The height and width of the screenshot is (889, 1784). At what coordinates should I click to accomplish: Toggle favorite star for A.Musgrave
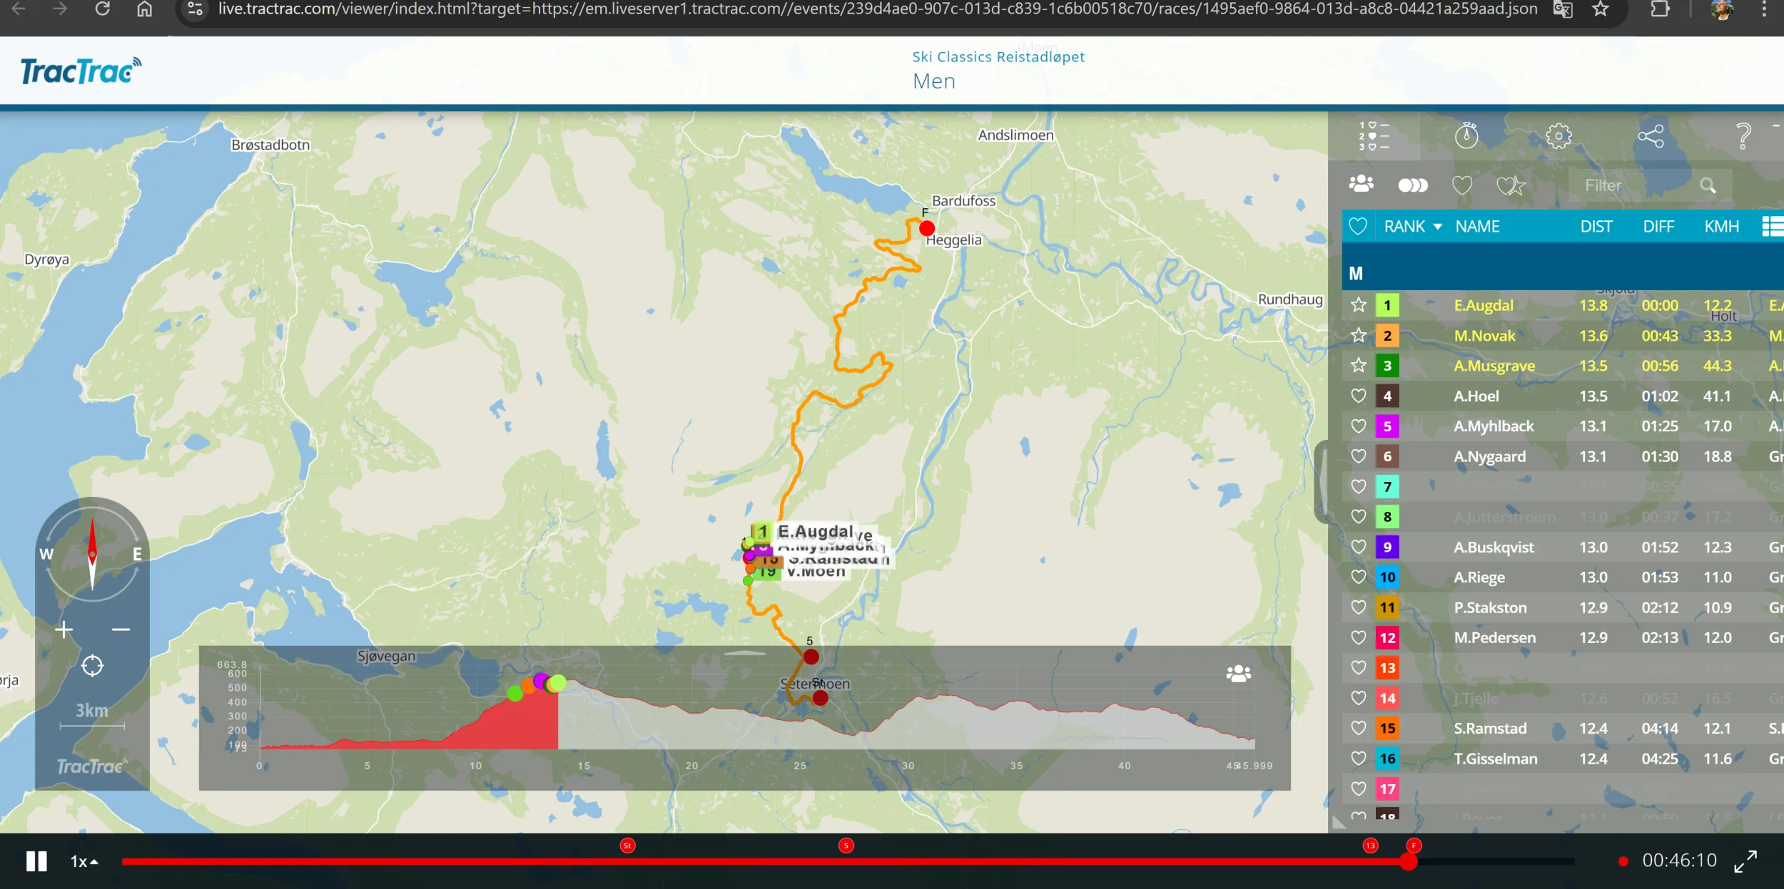1358,366
